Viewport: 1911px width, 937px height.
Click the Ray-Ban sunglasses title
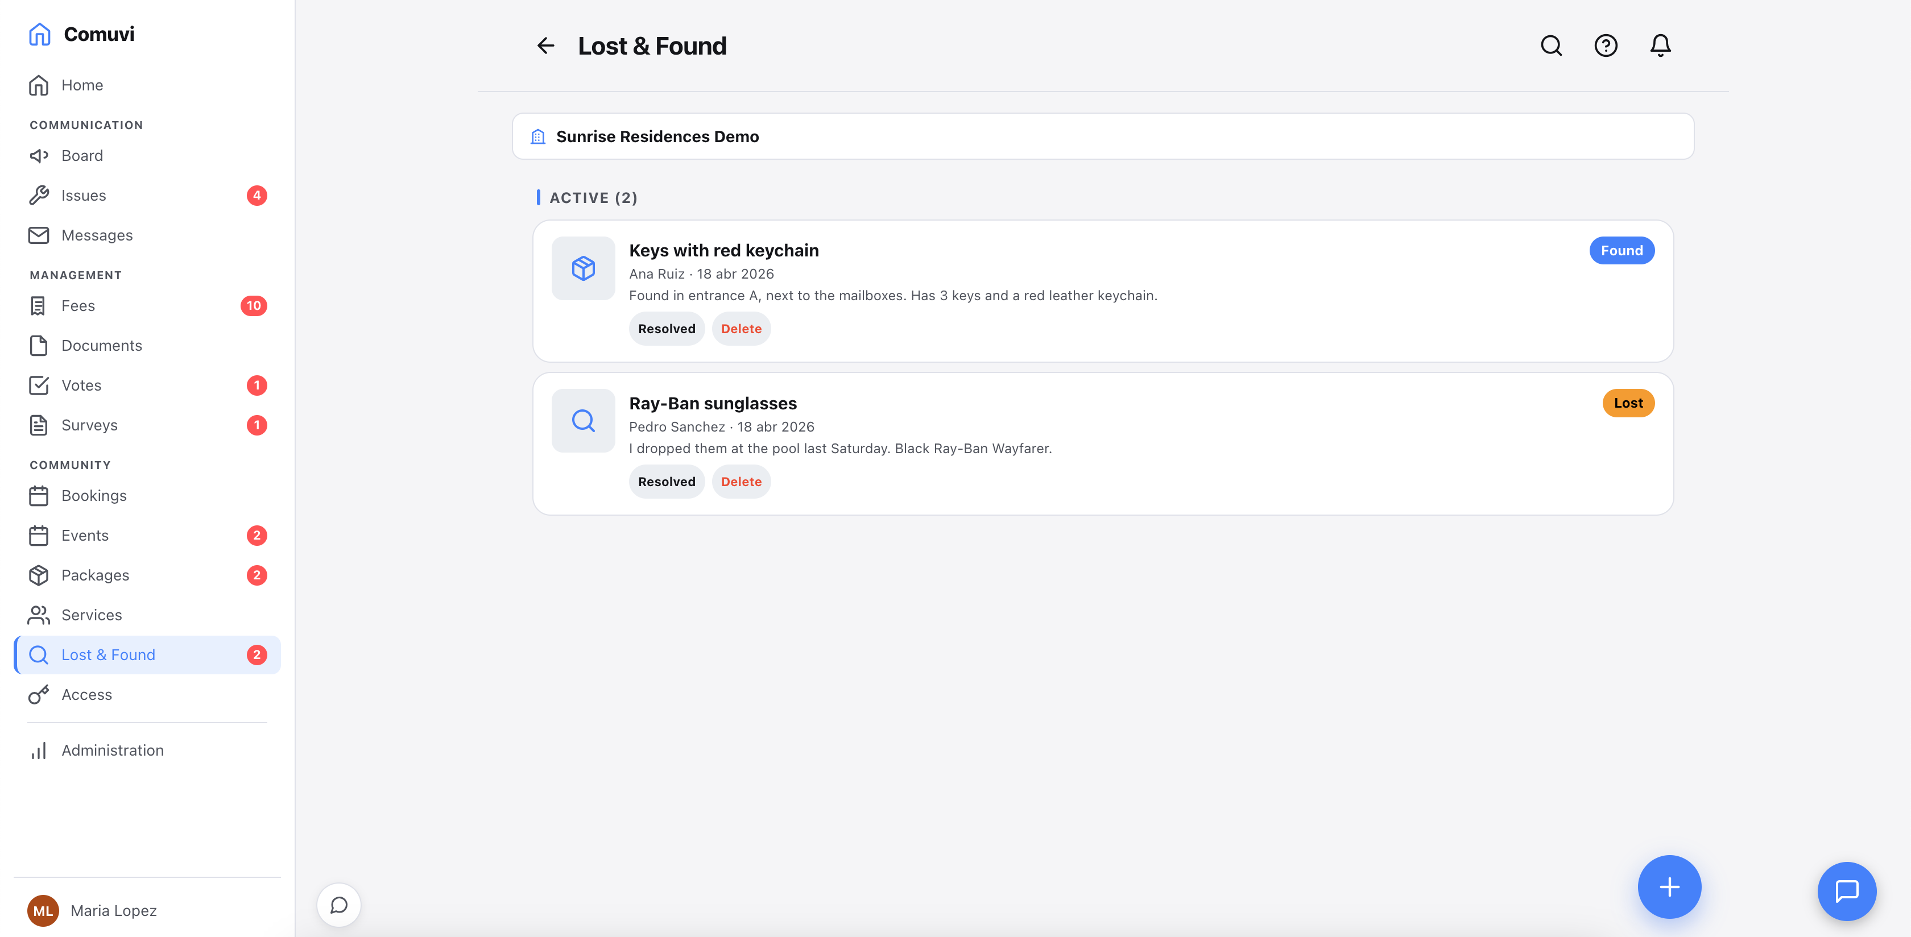pyautogui.click(x=713, y=404)
